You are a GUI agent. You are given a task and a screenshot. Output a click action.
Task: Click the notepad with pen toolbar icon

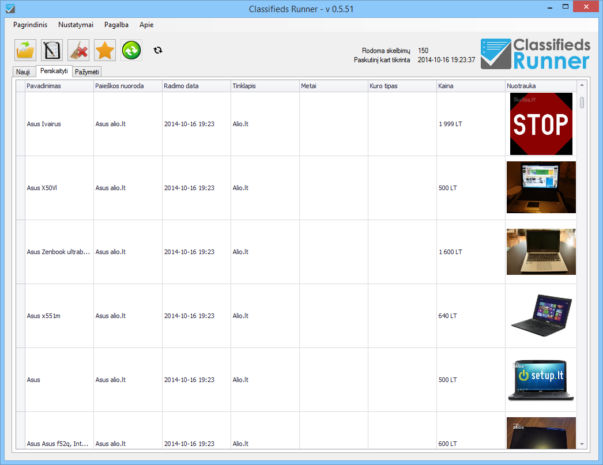point(52,50)
